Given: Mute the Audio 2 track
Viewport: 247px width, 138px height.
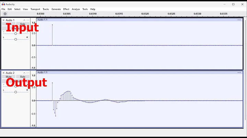Looking at the screenshot, I should coord(9,77).
